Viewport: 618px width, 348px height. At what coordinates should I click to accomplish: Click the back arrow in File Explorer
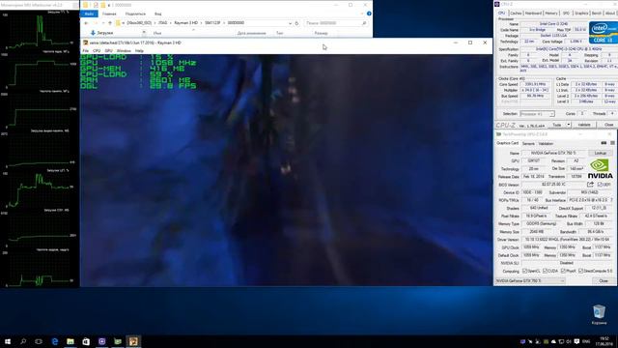point(86,23)
